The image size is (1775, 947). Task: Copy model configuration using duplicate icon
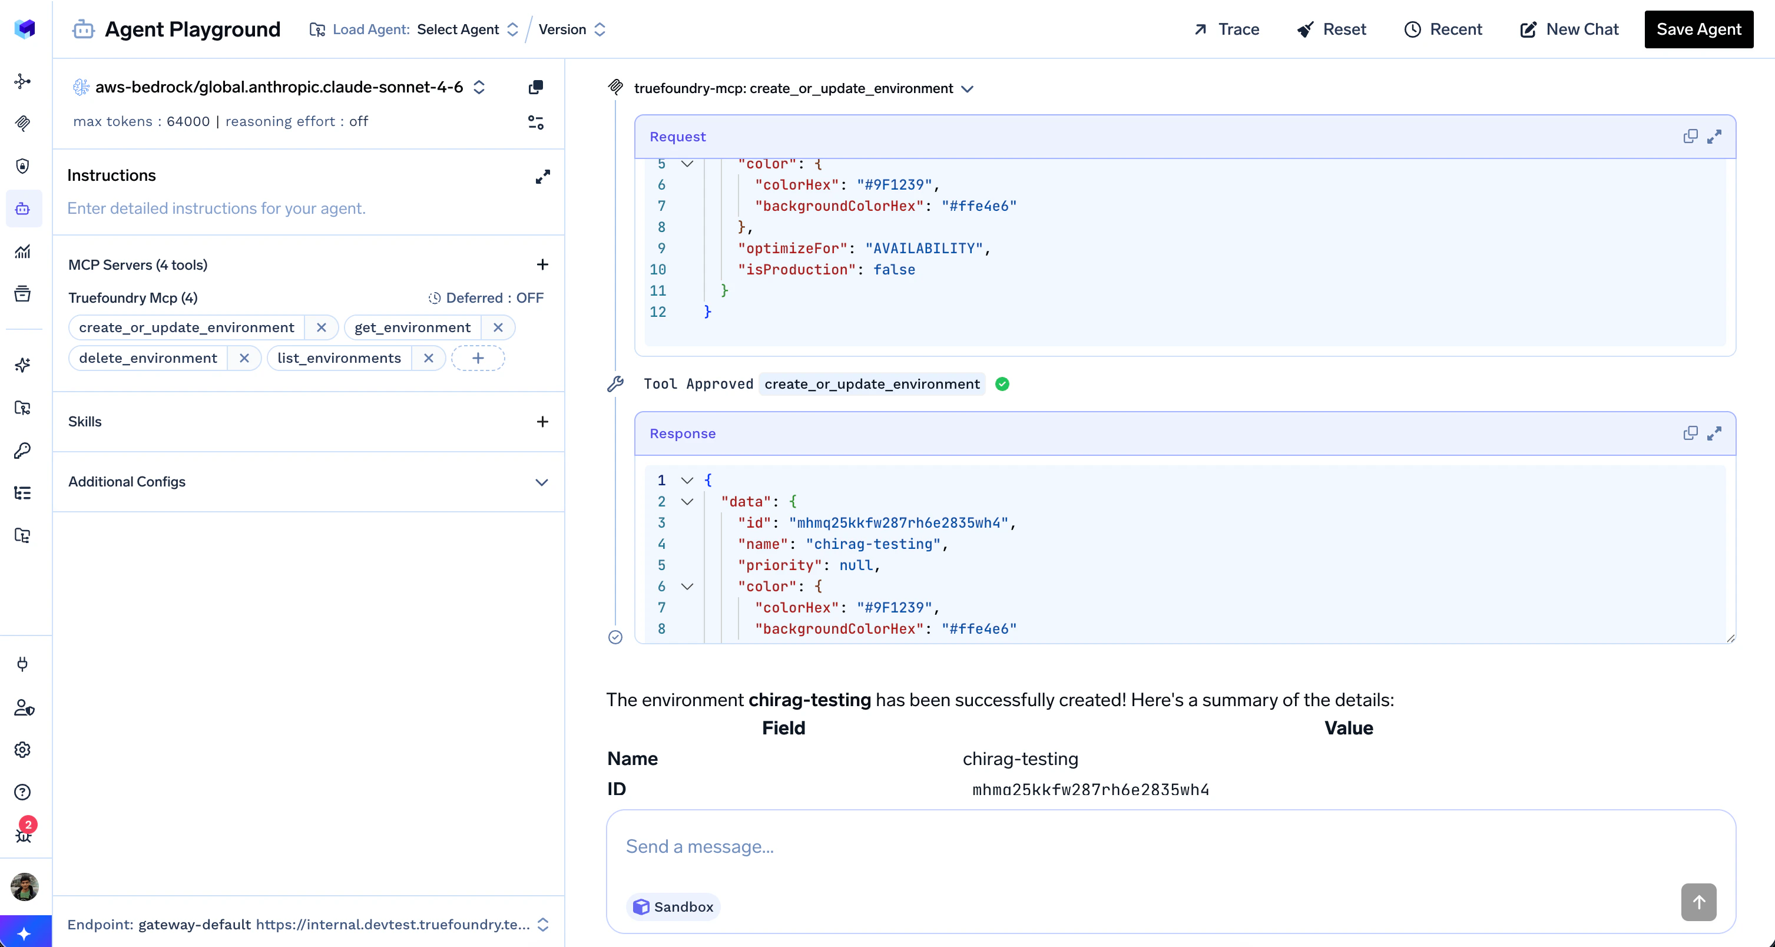tap(535, 87)
